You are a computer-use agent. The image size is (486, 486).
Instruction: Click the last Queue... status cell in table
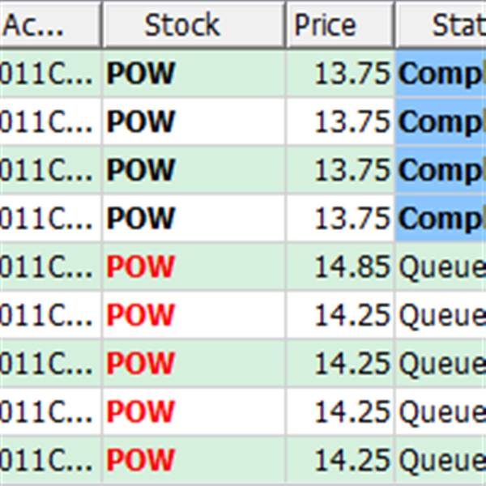[441, 459]
